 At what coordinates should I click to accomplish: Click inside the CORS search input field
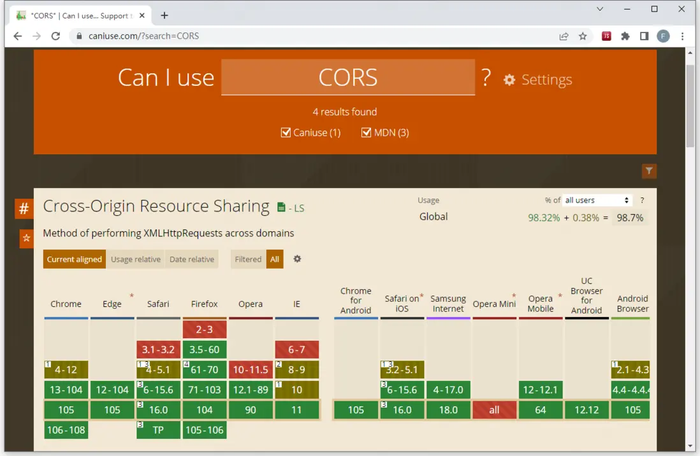[347, 78]
